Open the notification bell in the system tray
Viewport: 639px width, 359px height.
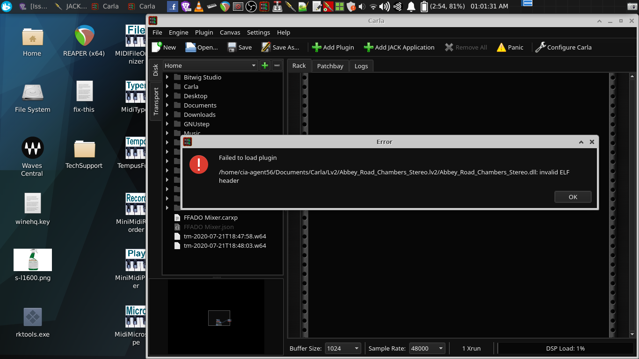411,7
